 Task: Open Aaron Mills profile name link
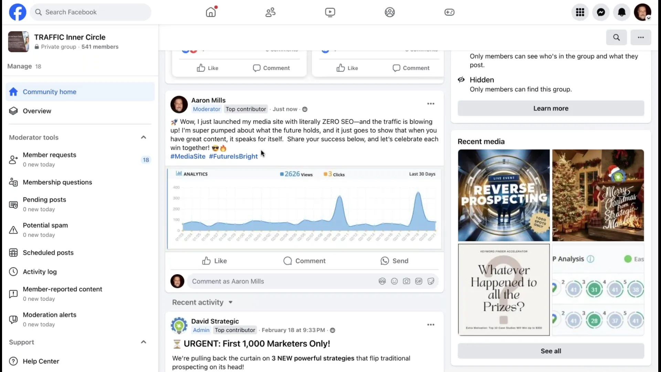(208, 100)
